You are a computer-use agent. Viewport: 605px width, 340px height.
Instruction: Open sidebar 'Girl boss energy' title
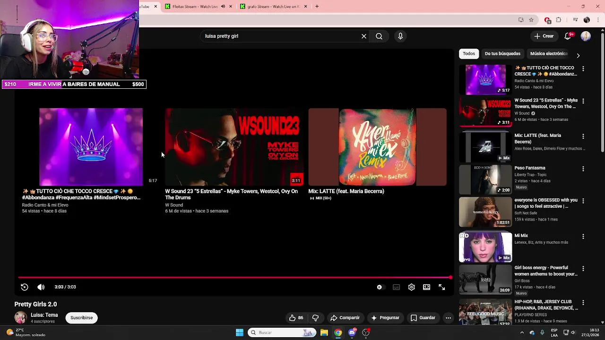tap(546, 271)
